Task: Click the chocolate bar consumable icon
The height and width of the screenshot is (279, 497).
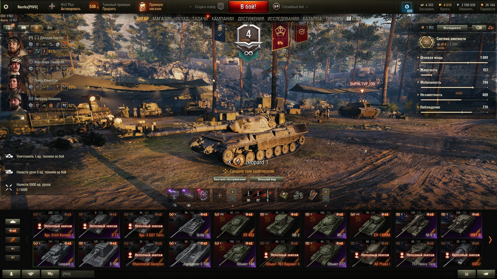Action: pos(313,195)
